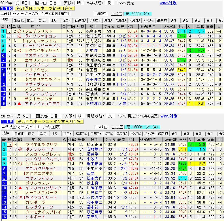This screenshot has height=221, width=224.
Task: Select the race title 第61回日刊スポーツ賞中山金杯
Action: (x=44, y=9)
